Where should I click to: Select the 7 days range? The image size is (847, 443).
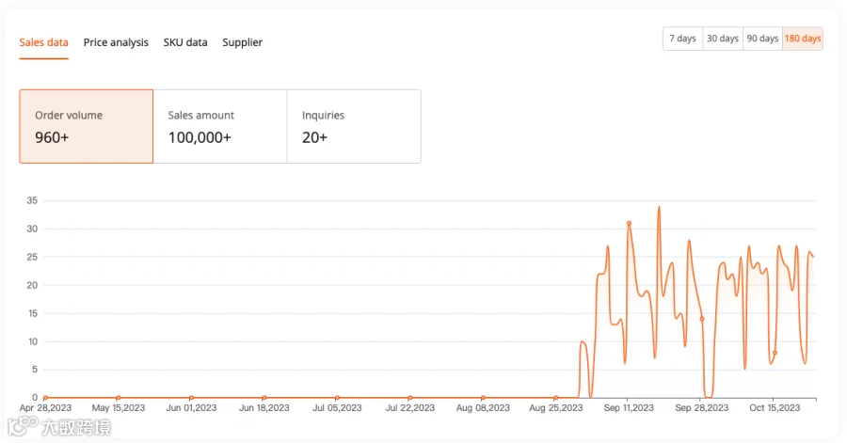(683, 39)
